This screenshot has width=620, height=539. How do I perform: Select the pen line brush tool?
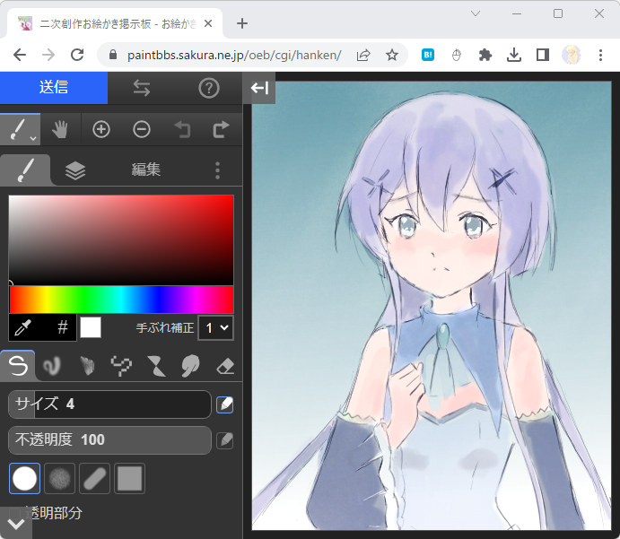[x=18, y=366]
